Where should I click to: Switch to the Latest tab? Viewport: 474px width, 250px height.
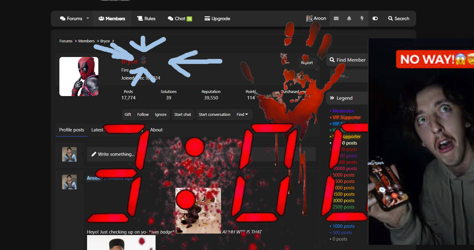tap(97, 130)
